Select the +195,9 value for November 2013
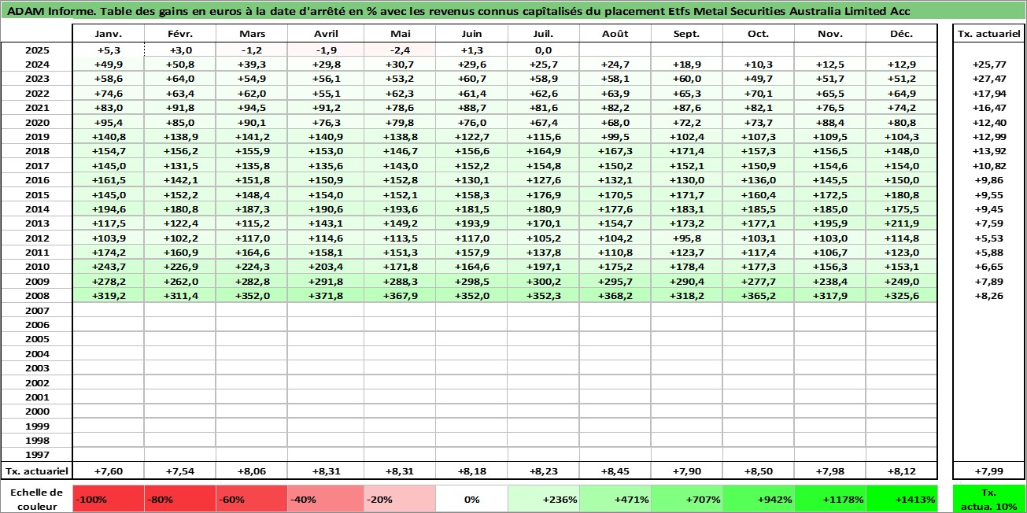The image size is (1027, 513). 830,223
